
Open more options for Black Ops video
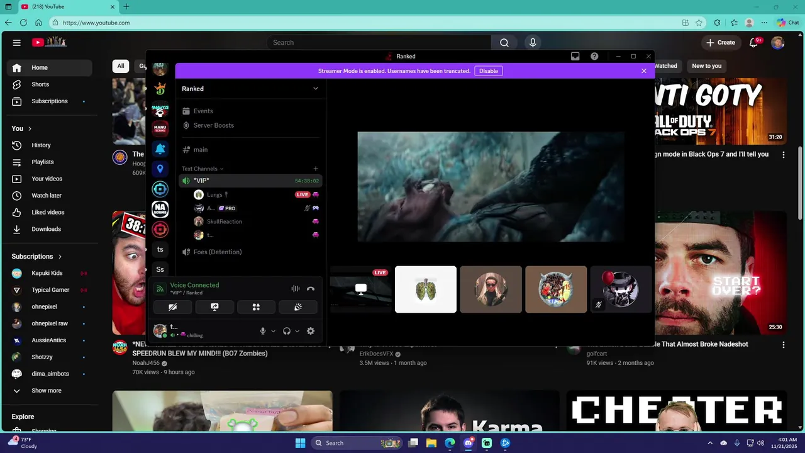(784, 155)
